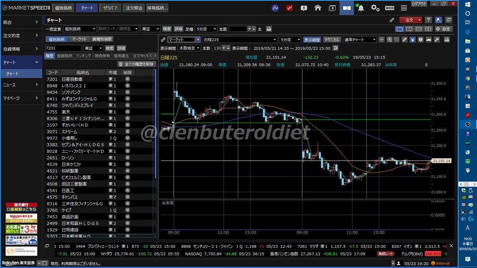Delete 日産自動車 row from history
This screenshot has width=477, height=268.
click(x=128, y=79)
